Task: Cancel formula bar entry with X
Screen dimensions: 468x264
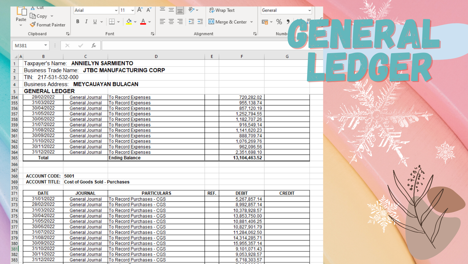Action: [67, 45]
